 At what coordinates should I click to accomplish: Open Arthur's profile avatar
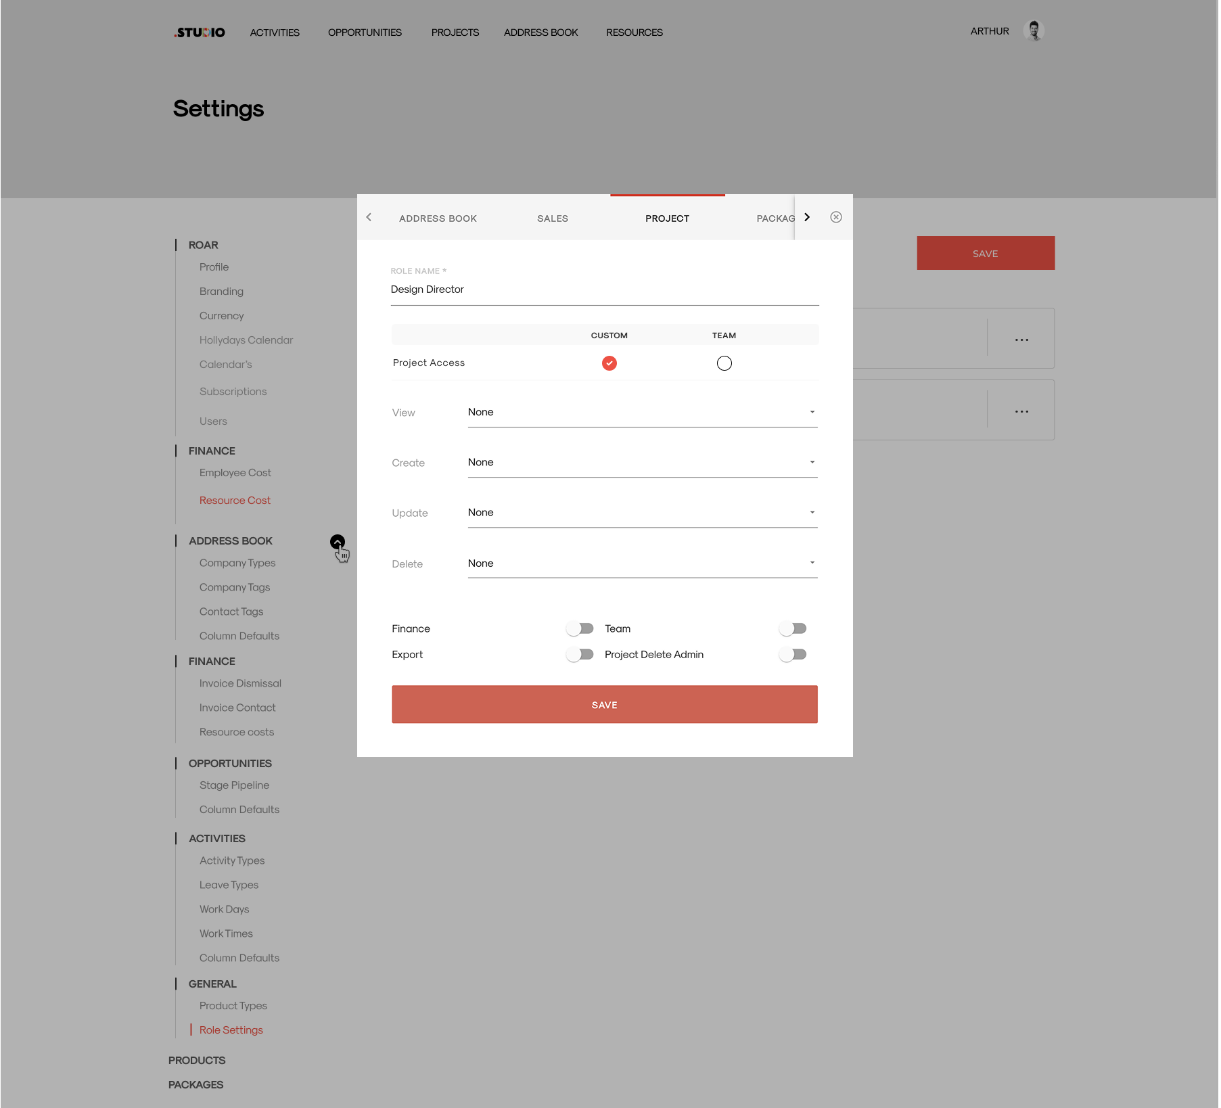coord(1034,31)
